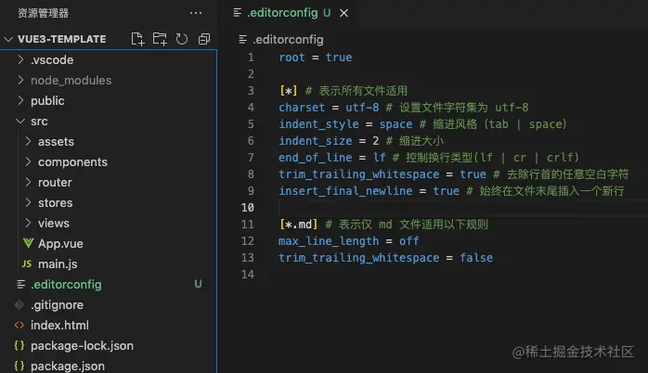Click the 资源管理器 explorer panel title
This screenshot has width=648, height=373.
[44, 13]
